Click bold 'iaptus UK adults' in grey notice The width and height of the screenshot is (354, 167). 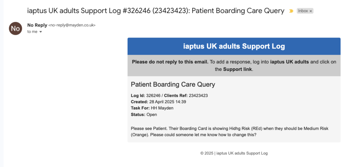289,62
